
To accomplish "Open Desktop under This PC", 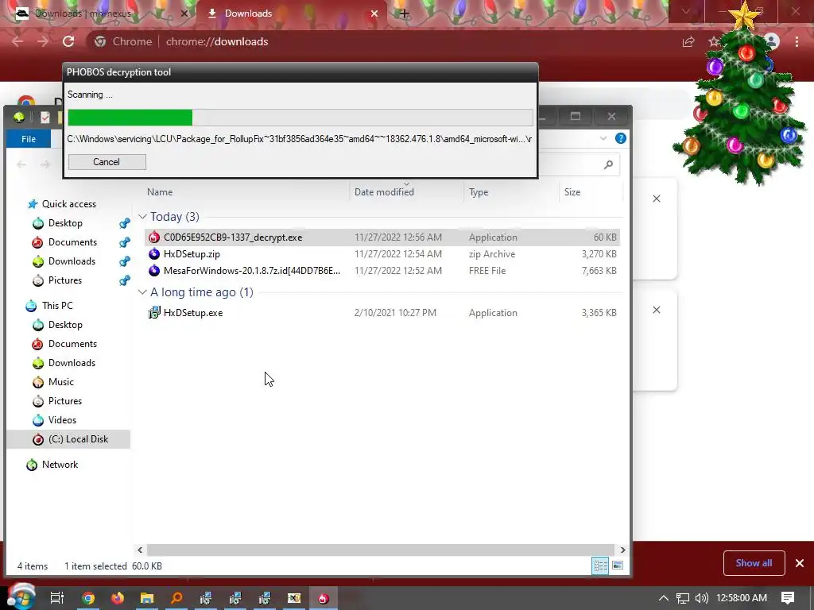I will 65,325.
